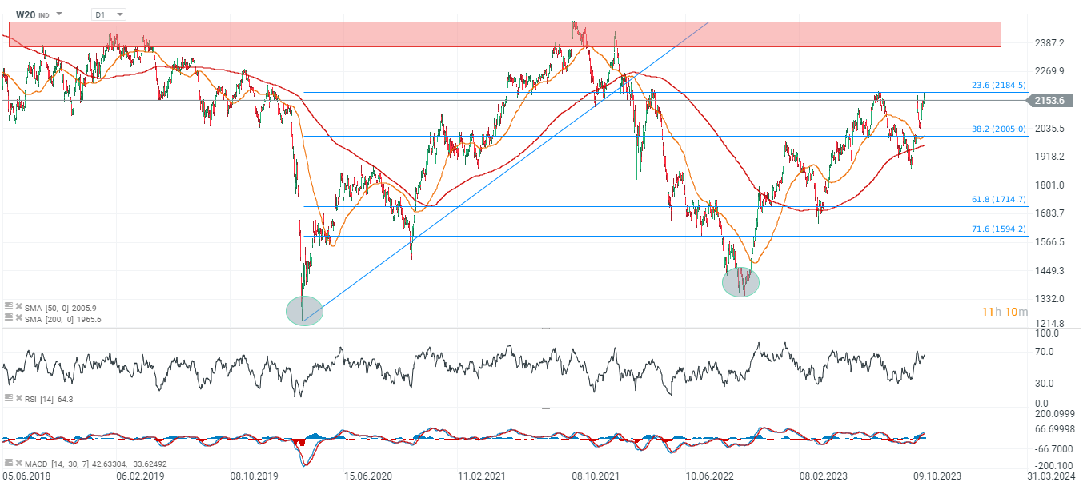
Task: Click the W20 IND symbol name
Action: click(33, 14)
